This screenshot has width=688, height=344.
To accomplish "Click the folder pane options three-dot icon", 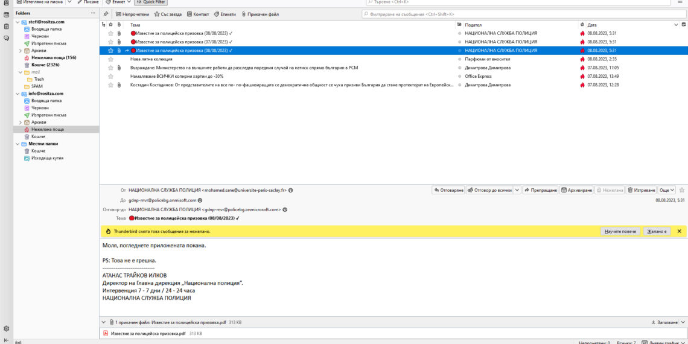I will point(92,13).
